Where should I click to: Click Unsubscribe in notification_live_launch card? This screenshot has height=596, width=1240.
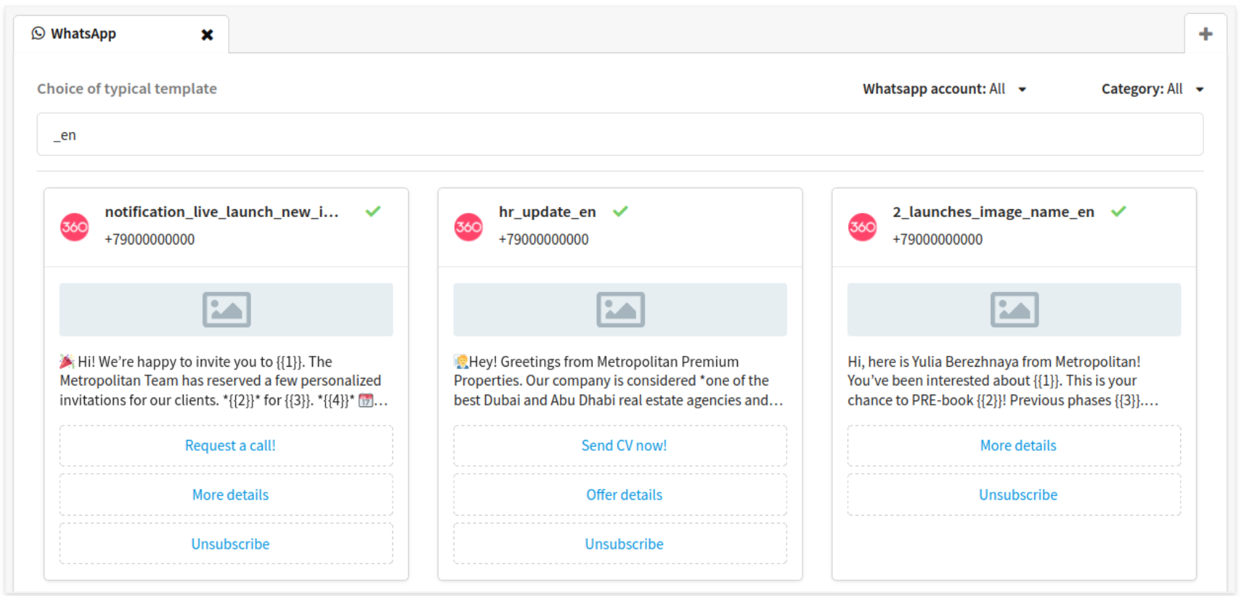pos(226,544)
